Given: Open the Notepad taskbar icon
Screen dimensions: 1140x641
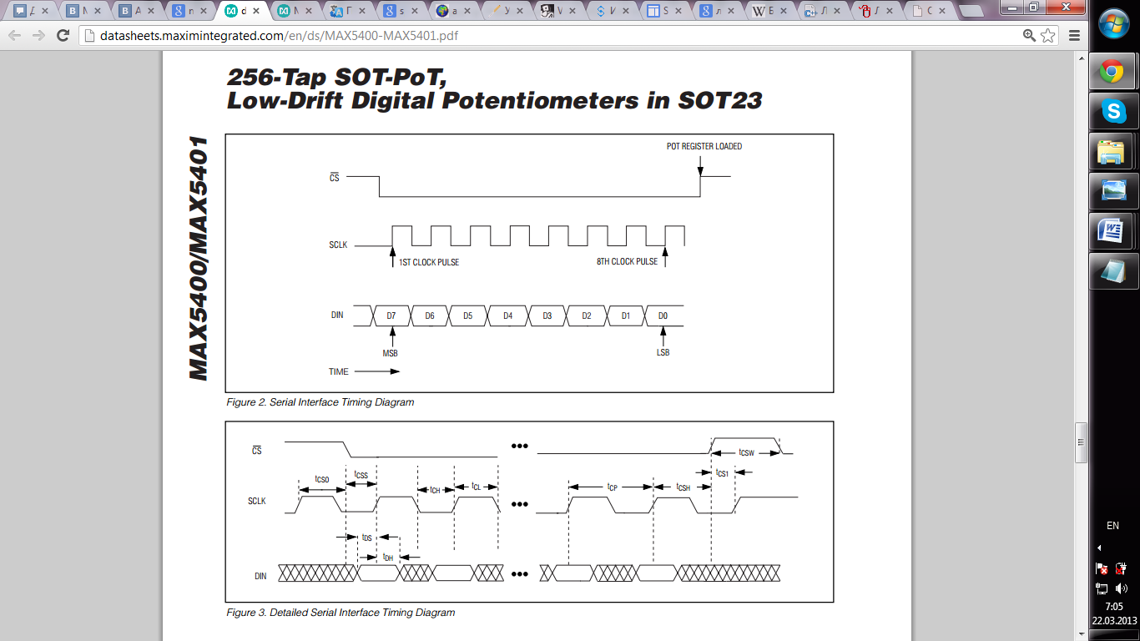Looking at the screenshot, I should (x=1114, y=271).
